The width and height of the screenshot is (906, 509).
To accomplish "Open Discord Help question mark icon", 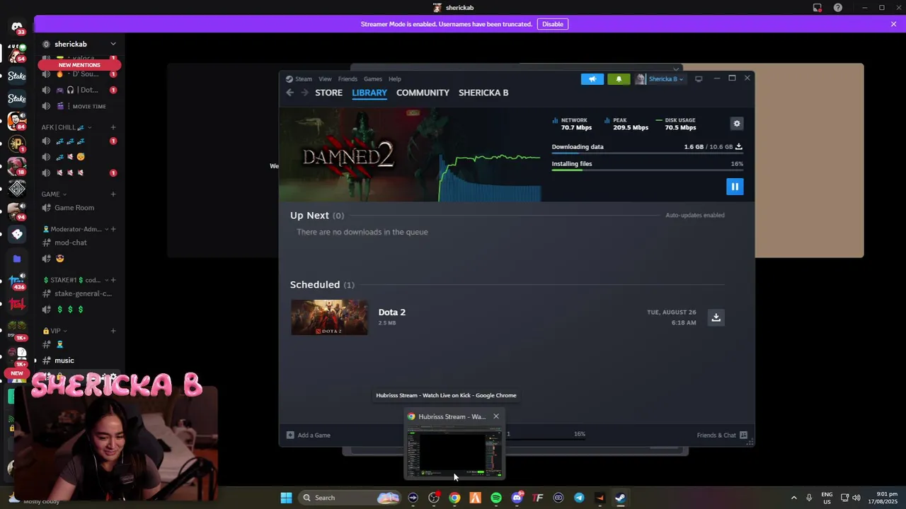I will tap(838, 8).
